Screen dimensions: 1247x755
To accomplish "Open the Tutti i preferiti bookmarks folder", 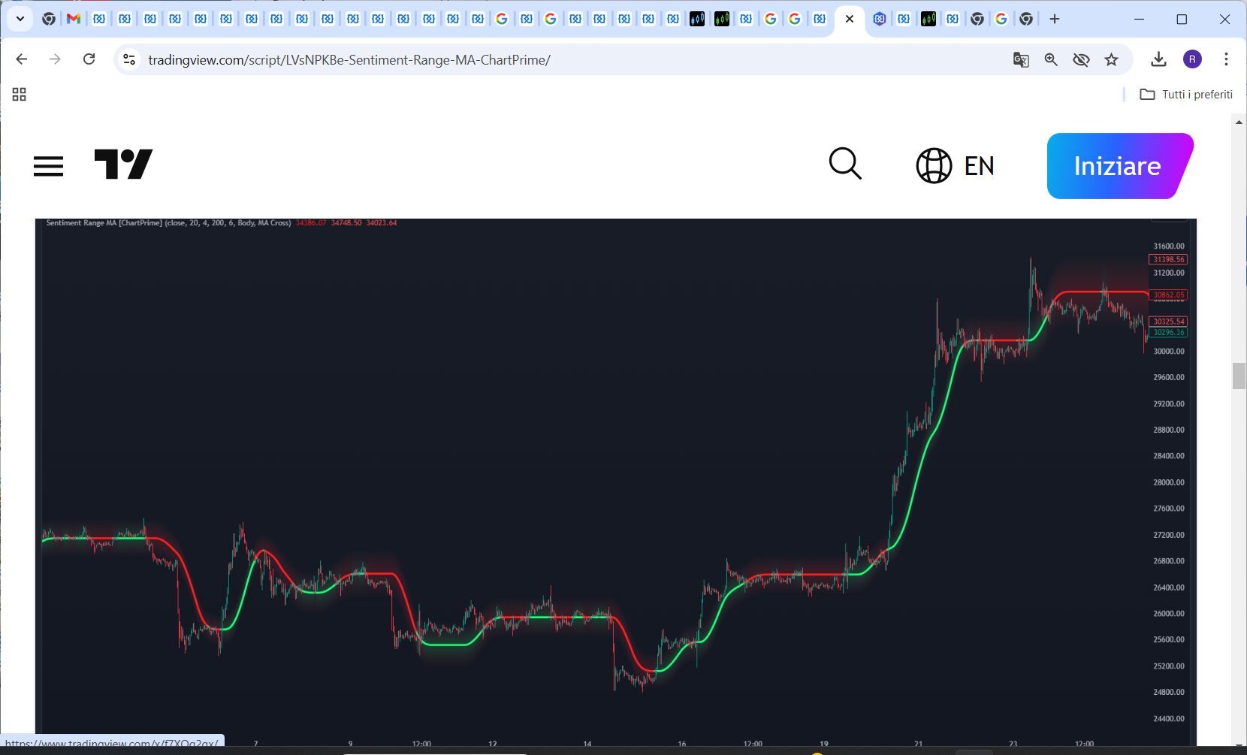I will [1186, 94].
